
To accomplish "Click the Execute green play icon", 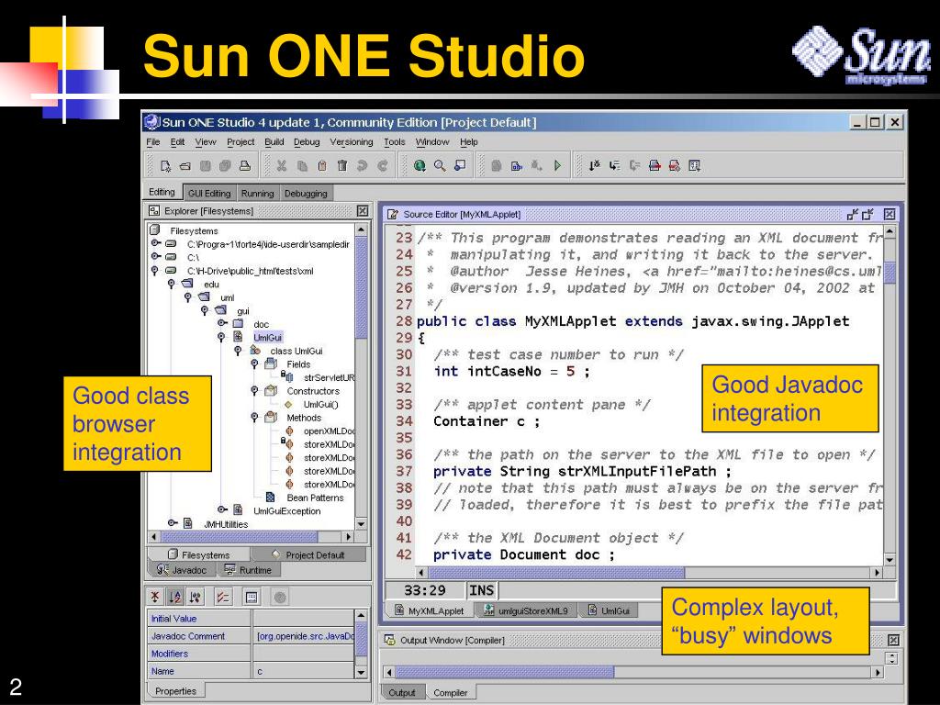I will click(557, 166).
